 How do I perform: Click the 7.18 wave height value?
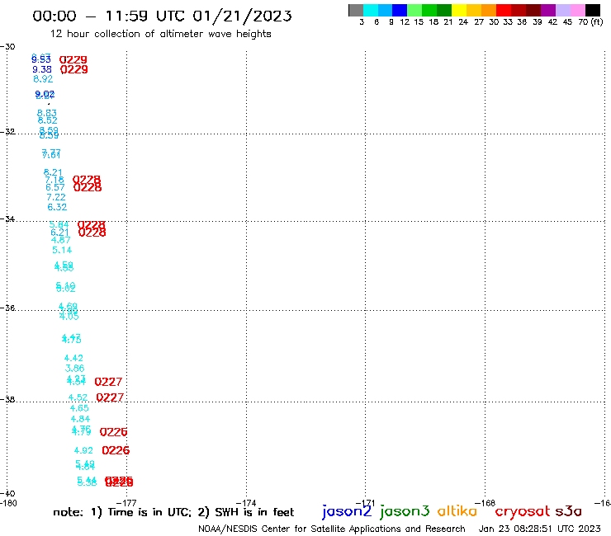pos(54,180)
